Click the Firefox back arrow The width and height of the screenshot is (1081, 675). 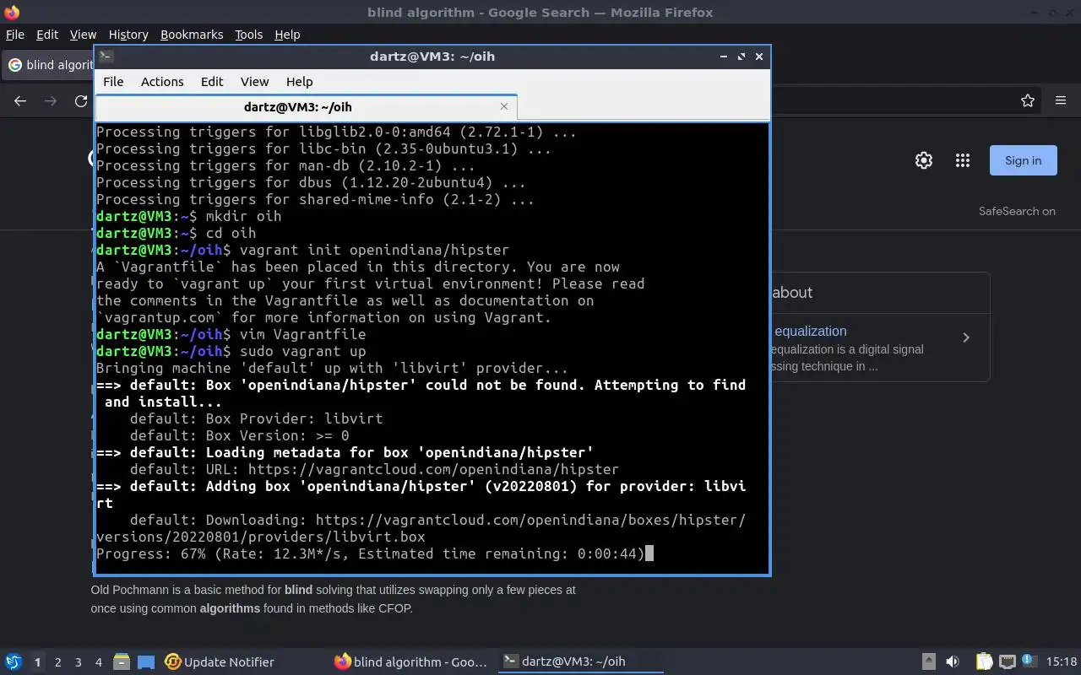pyautogui.click(x=20, y=100)
